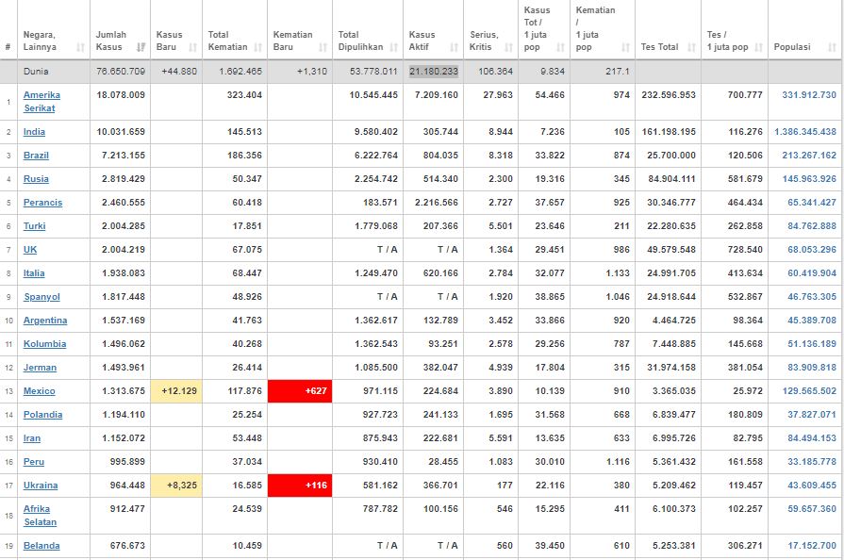Open the Jerman country link
Screen dimensions: 844x560
pyautogui.click(x=40, y=368)
